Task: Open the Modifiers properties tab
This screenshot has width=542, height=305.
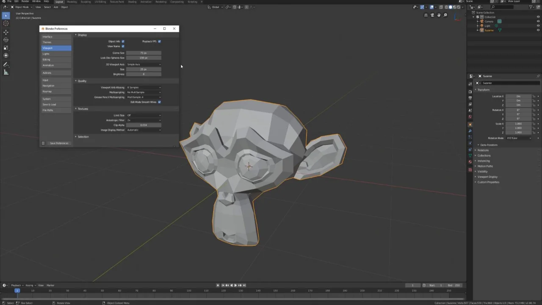Action: [470, 131]
